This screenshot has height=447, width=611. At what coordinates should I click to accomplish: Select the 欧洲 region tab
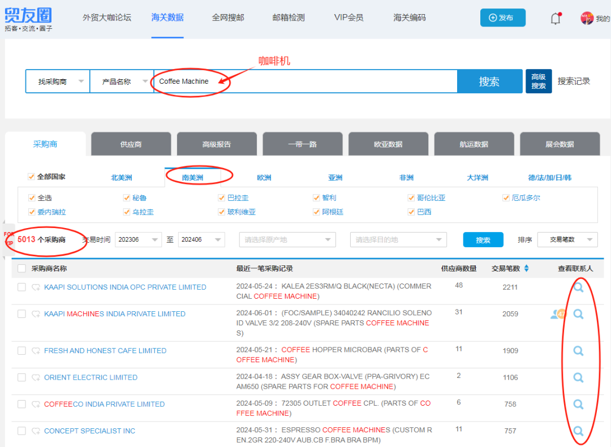(x=264, y=178)
